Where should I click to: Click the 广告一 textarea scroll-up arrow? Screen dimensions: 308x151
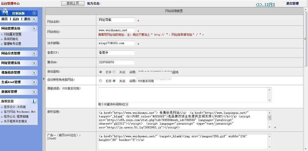(269, 136)
